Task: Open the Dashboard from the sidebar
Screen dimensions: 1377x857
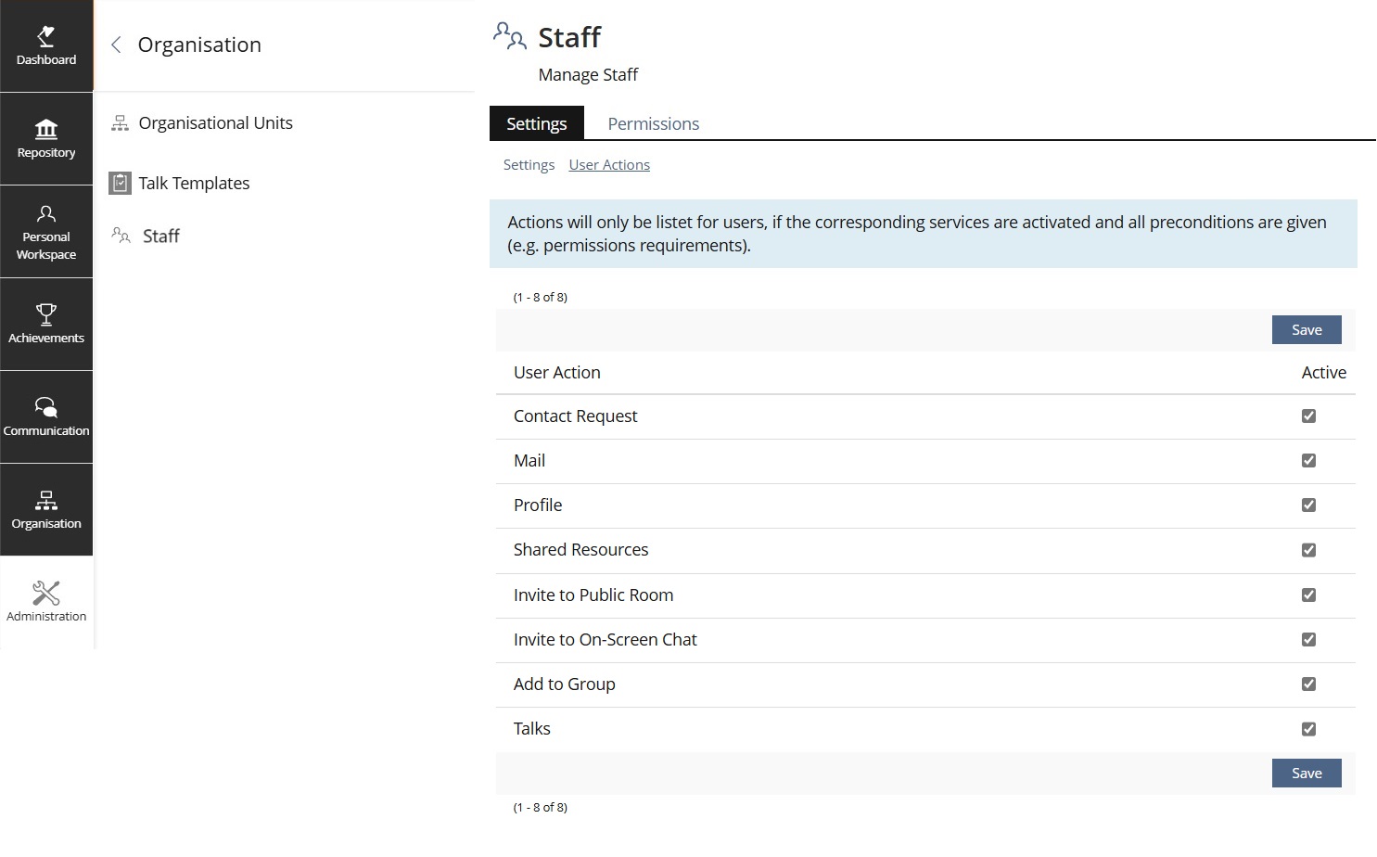Action: [x=46, y=46]
